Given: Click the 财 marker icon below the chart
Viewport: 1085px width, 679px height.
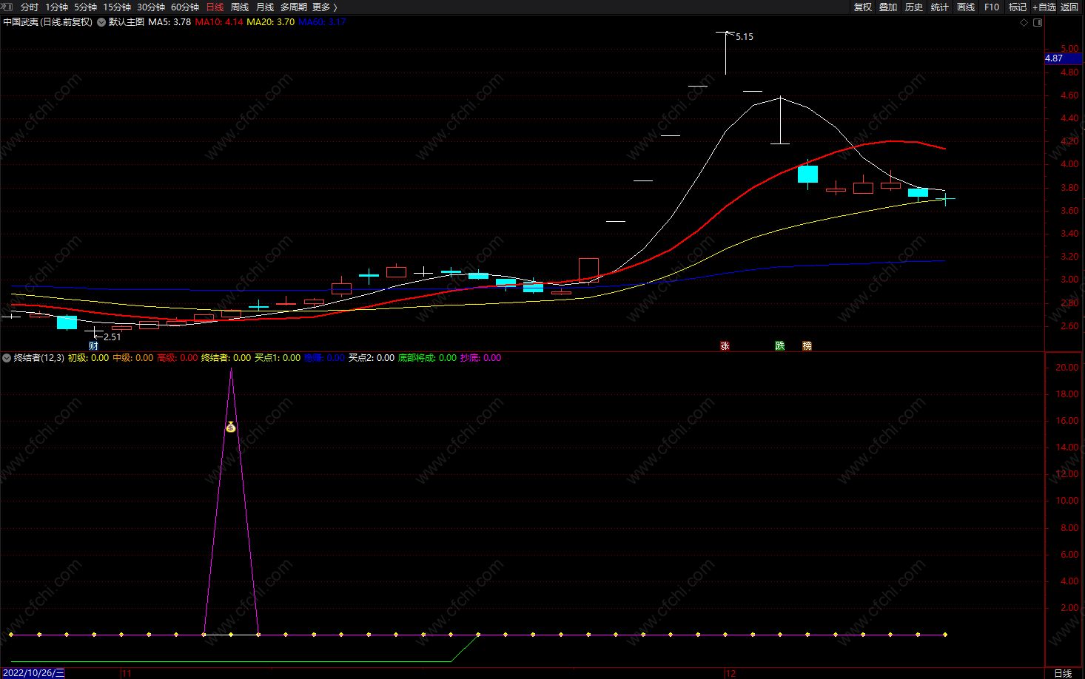Looking at the screenshot, I should (x=93, y=346).
